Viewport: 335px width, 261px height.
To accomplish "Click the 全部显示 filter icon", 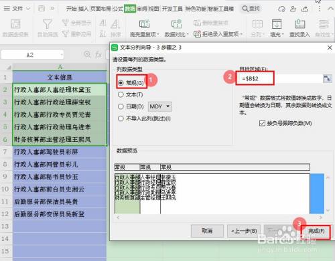I will click(x=65, y=22).
